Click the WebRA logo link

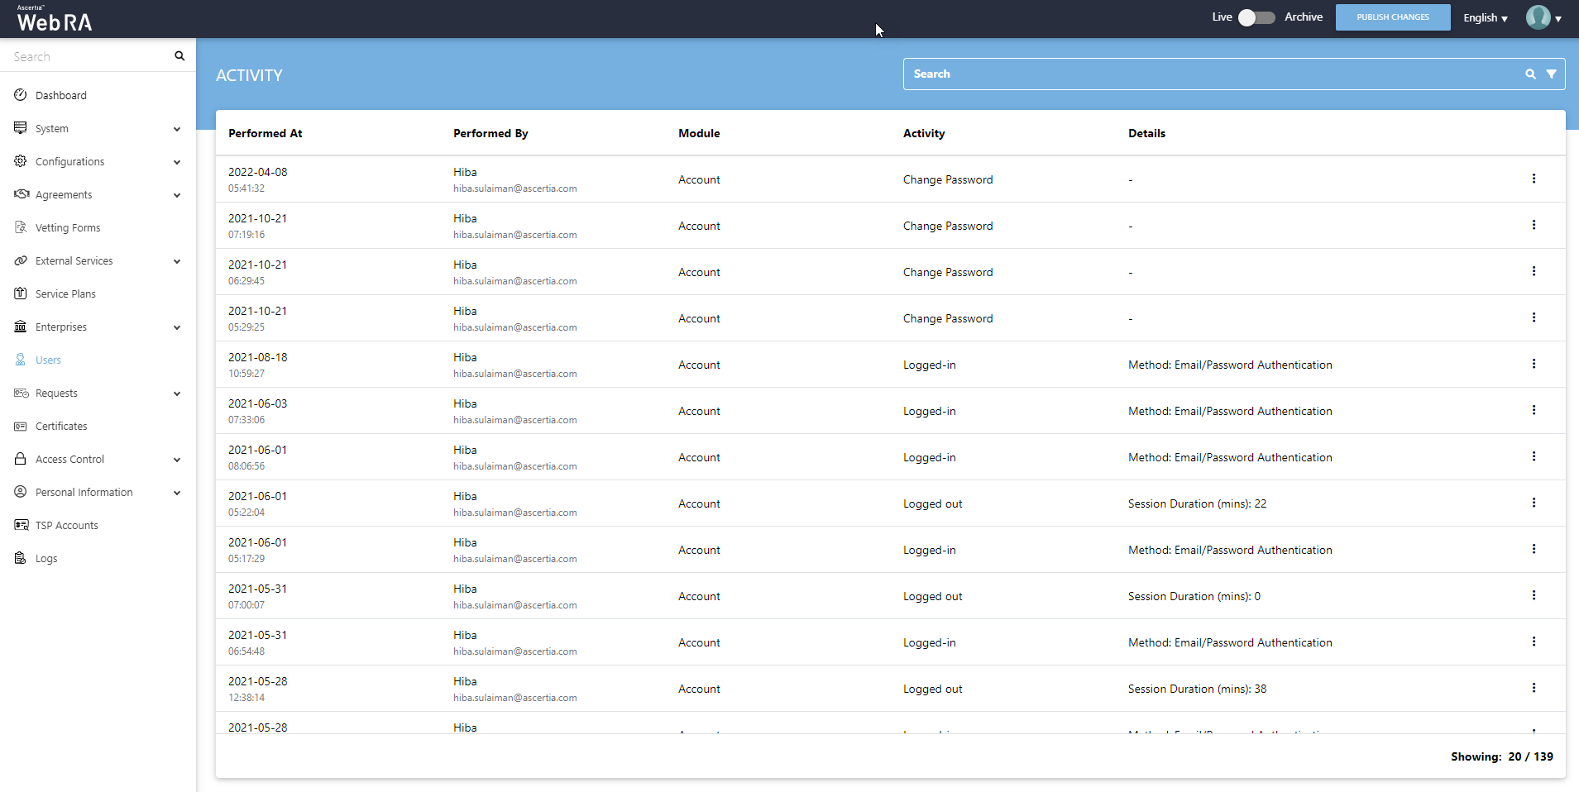[55, 20]
